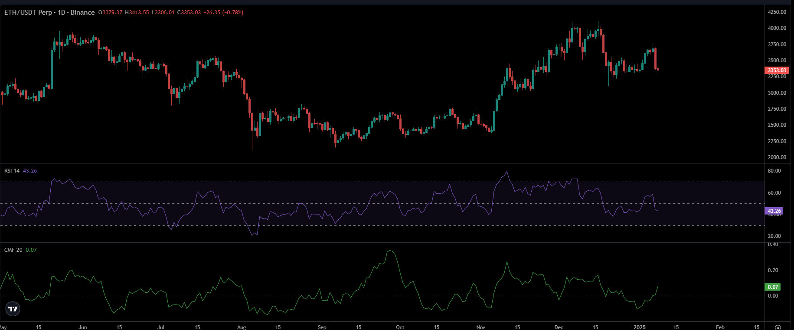Click the Oct label on time axis
Image resolution: width=794 pixels, height=330 pixels.
[x=400, y=327]
